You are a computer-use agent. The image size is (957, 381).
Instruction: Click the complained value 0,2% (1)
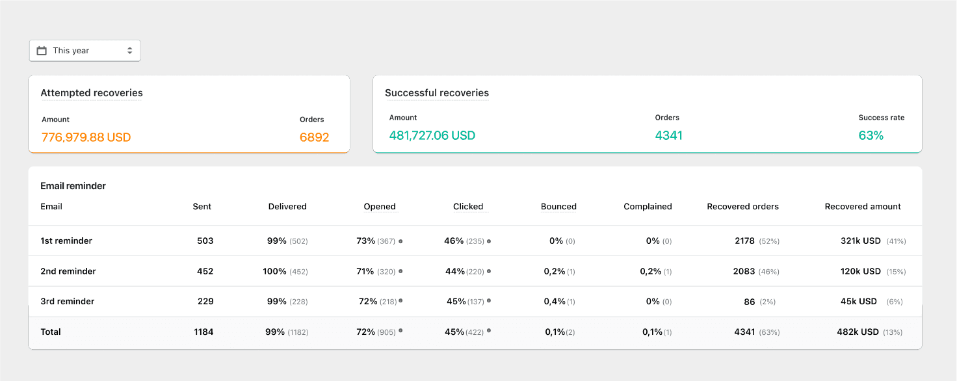click(656, 271)
